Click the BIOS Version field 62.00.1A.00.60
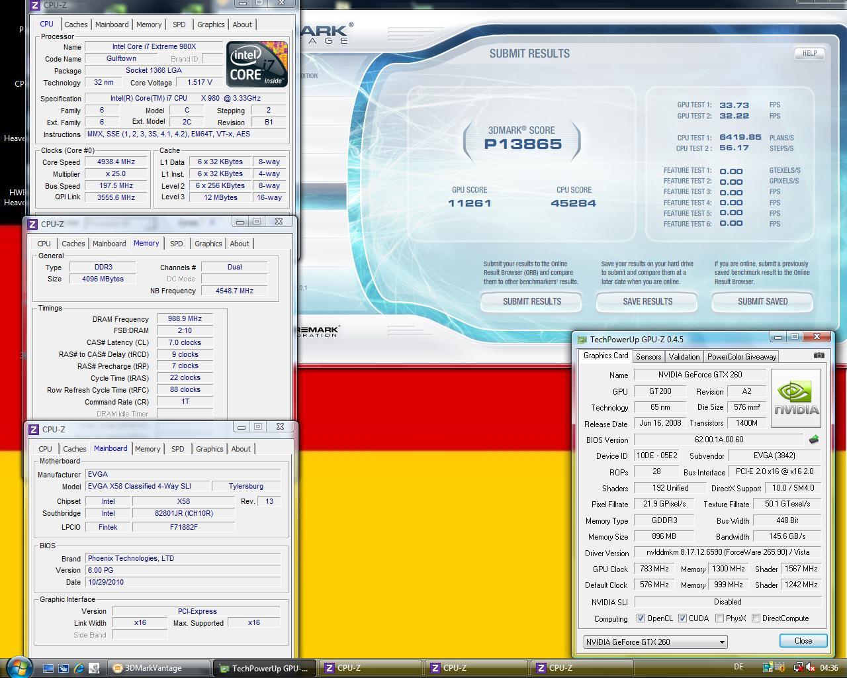This screenshot has width=847, height=678. pyautogui.click(x=720, y=440)
